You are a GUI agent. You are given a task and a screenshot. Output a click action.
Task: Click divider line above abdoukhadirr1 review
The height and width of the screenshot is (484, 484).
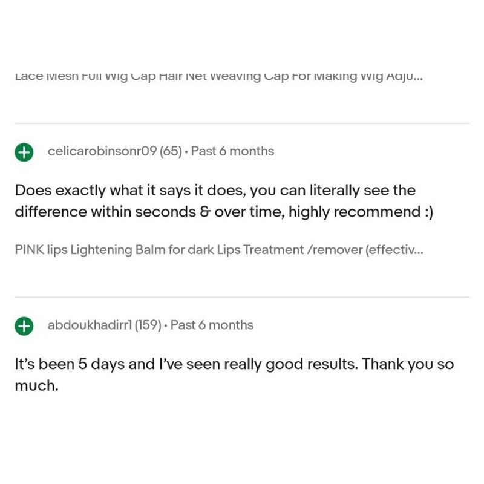[242, 297]
